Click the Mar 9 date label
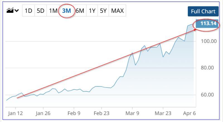This screenshot has height=122, width=223. (132, 114)
